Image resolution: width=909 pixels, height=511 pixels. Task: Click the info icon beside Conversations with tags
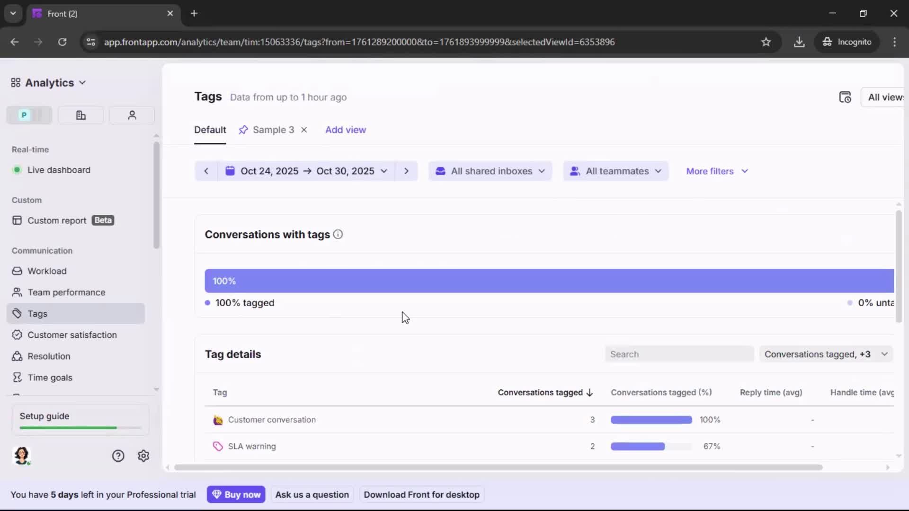338,234
